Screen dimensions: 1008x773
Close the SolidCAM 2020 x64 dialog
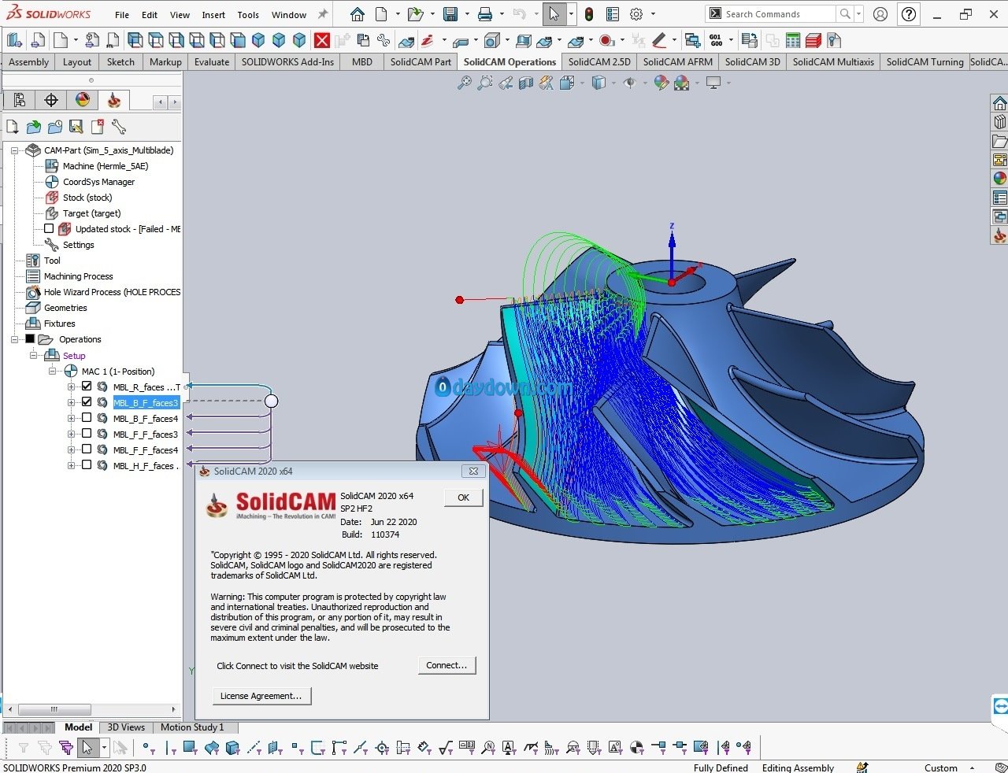[x=473, y=472]
